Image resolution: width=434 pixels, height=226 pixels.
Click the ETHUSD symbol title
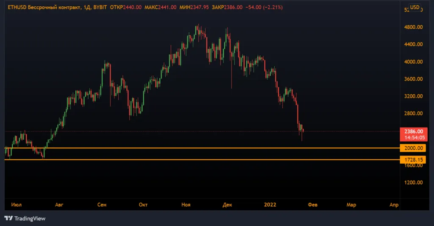17,8
